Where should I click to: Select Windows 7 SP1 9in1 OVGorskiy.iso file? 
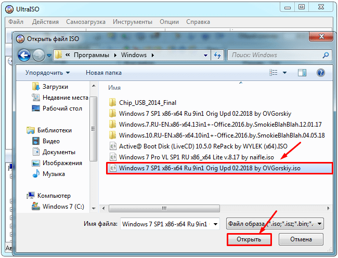(x=219, y=168)
